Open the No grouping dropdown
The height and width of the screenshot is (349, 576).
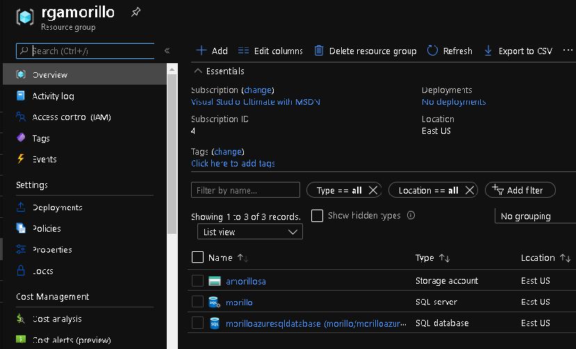click(x=535, y=216)
